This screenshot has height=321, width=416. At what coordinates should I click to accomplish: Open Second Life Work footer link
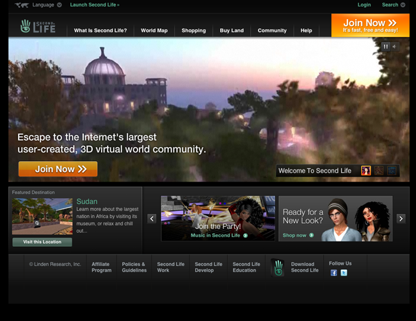click(x=171, y=267)
